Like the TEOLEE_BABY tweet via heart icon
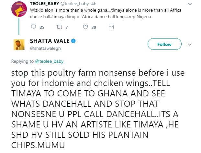Screen dimensions: 201x153 tap(85, 27)
